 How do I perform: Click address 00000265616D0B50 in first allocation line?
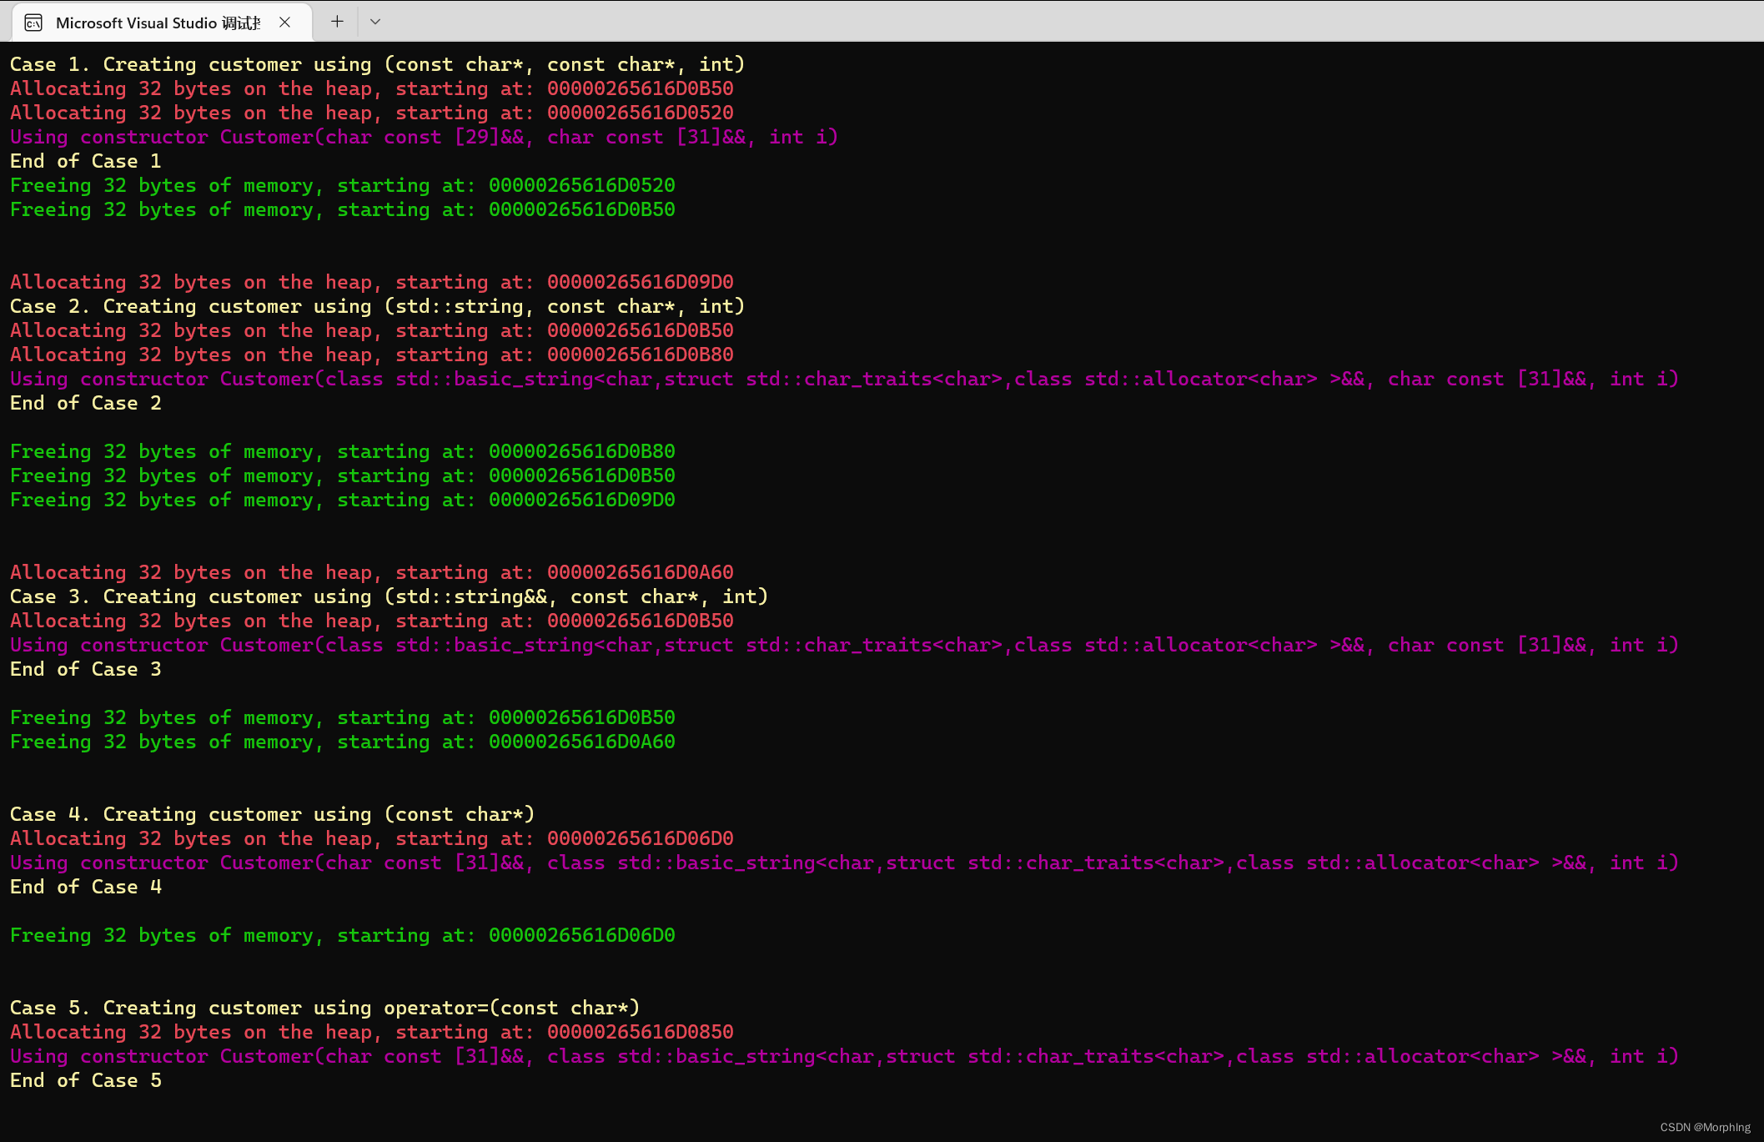coord(639,88)
